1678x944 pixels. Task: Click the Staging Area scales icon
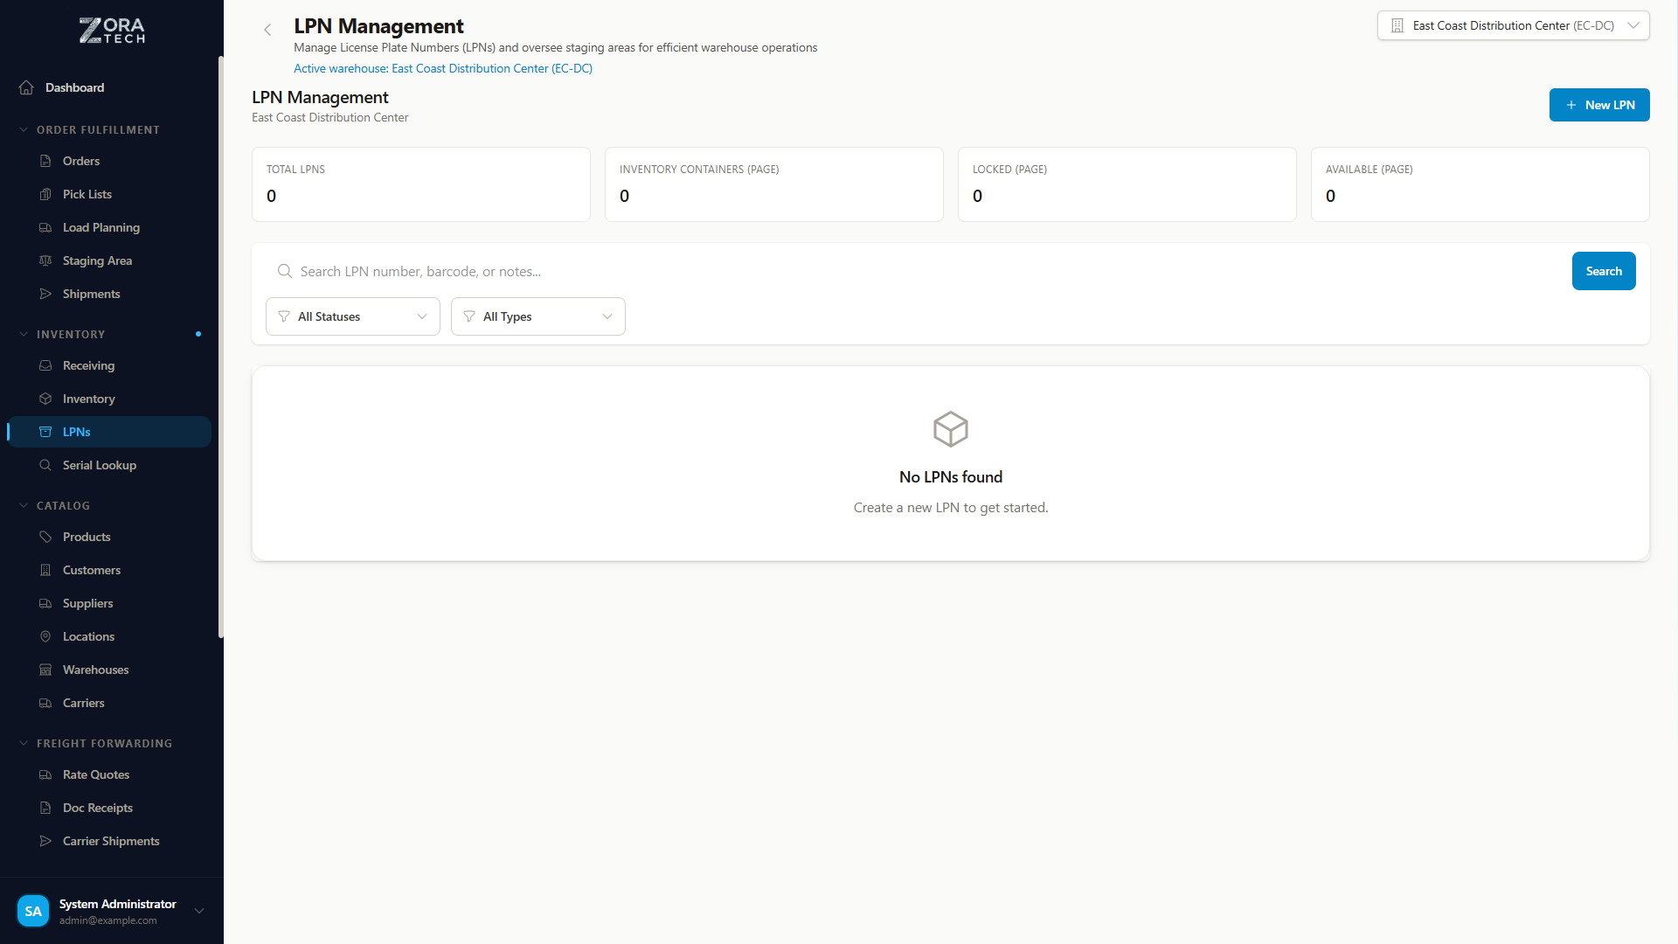(45, 260)
